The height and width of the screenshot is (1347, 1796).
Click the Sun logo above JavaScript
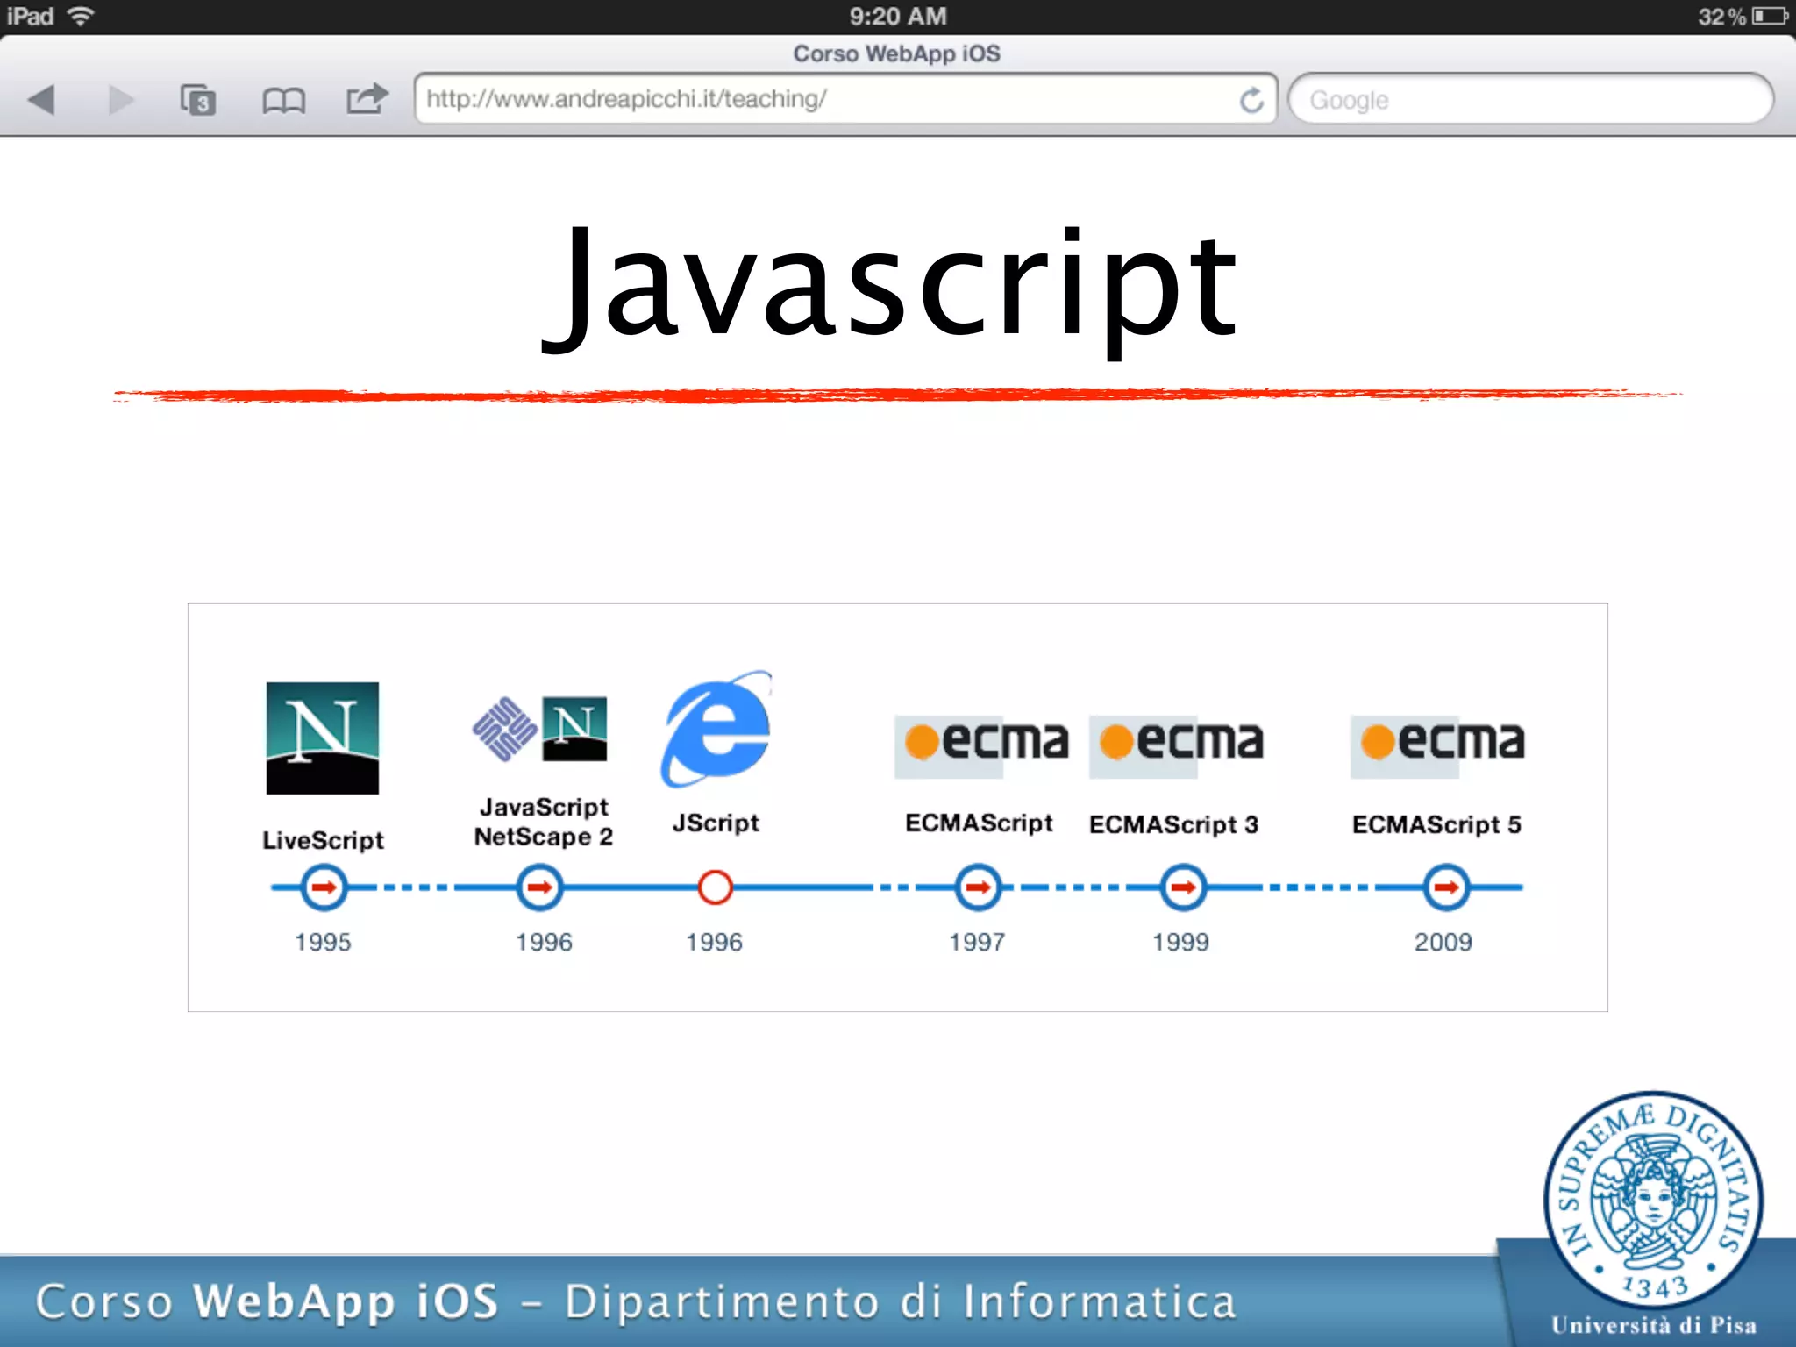point(504,729)
